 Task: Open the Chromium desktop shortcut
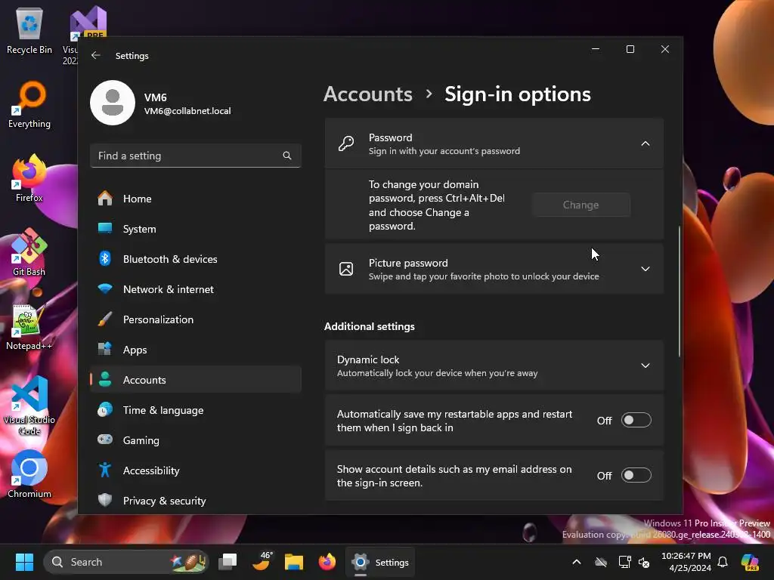(x=29, y=474)
